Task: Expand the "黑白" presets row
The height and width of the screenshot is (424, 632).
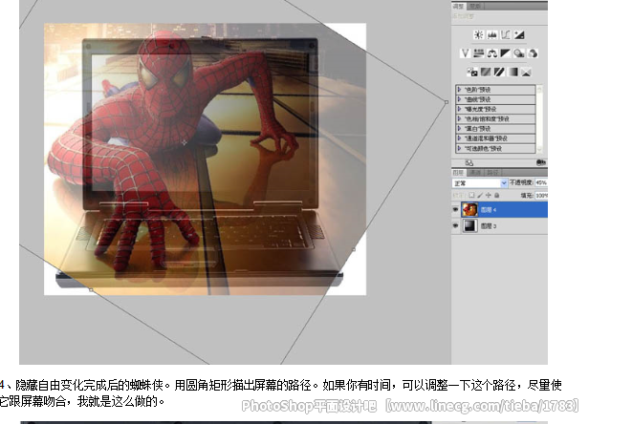Action: point(460,129)
